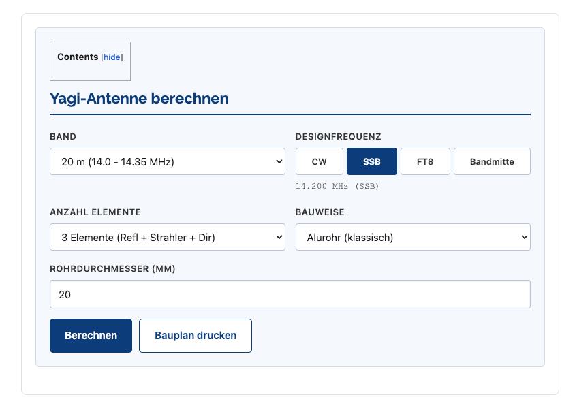Click the chevron arrow of the Bauweise select
Viewport: 575px width, 412px height.
tap(523, 237)
